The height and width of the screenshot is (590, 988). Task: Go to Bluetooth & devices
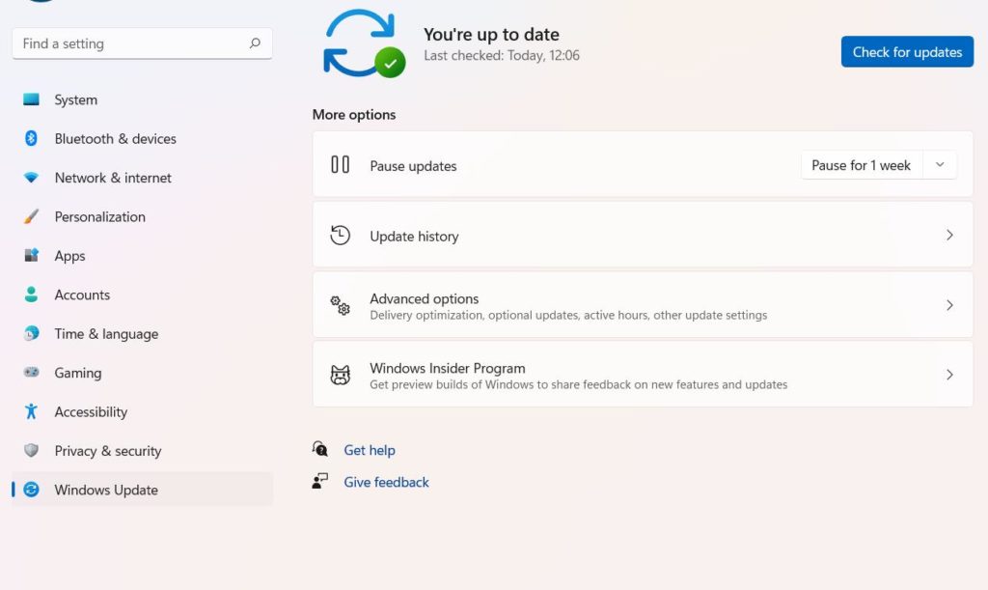click(x=143, y=139)
